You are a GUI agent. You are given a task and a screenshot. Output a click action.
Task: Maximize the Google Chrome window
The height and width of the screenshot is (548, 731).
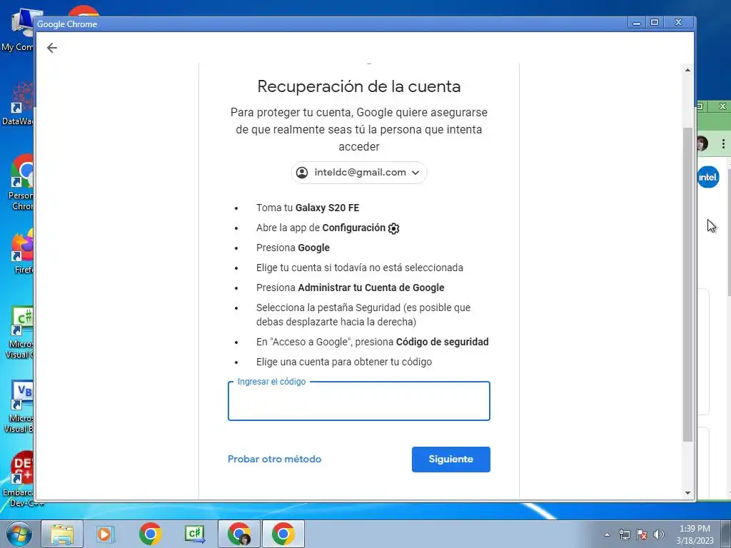[655, 22]
